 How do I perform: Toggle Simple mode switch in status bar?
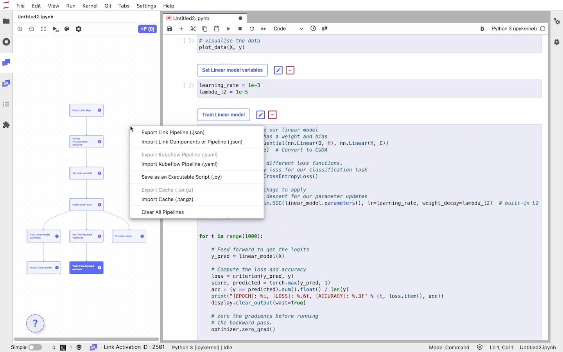click(x=35, y=347)
